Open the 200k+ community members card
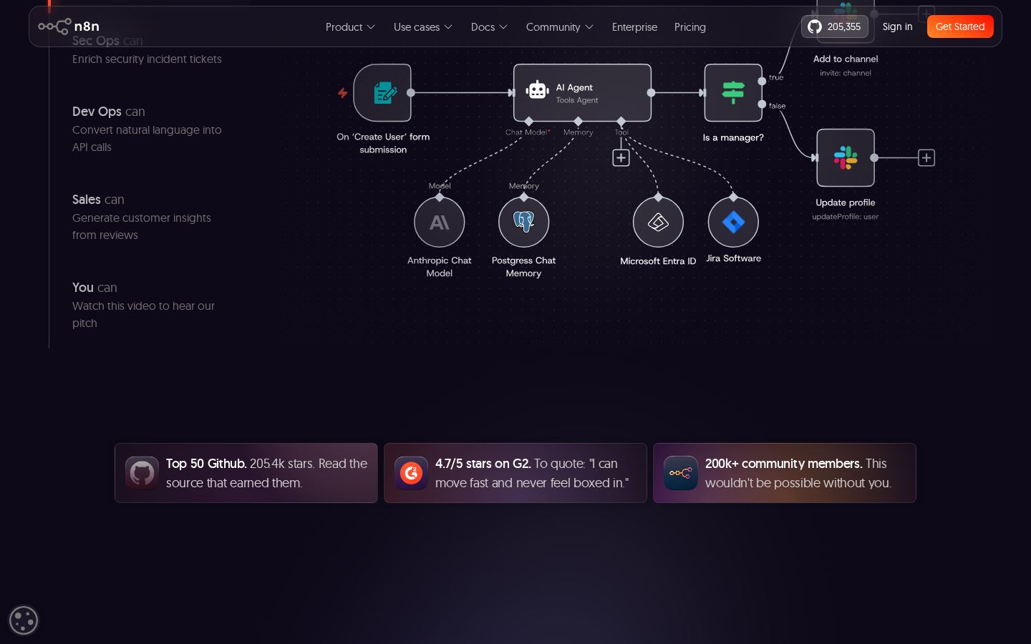The width and height of the screenshot is (1031, 644). (x=785, y=473)
